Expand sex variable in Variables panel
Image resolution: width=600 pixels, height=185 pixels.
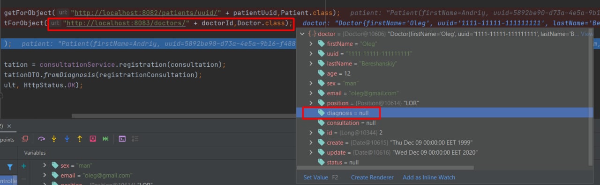[x=45, y=165]
